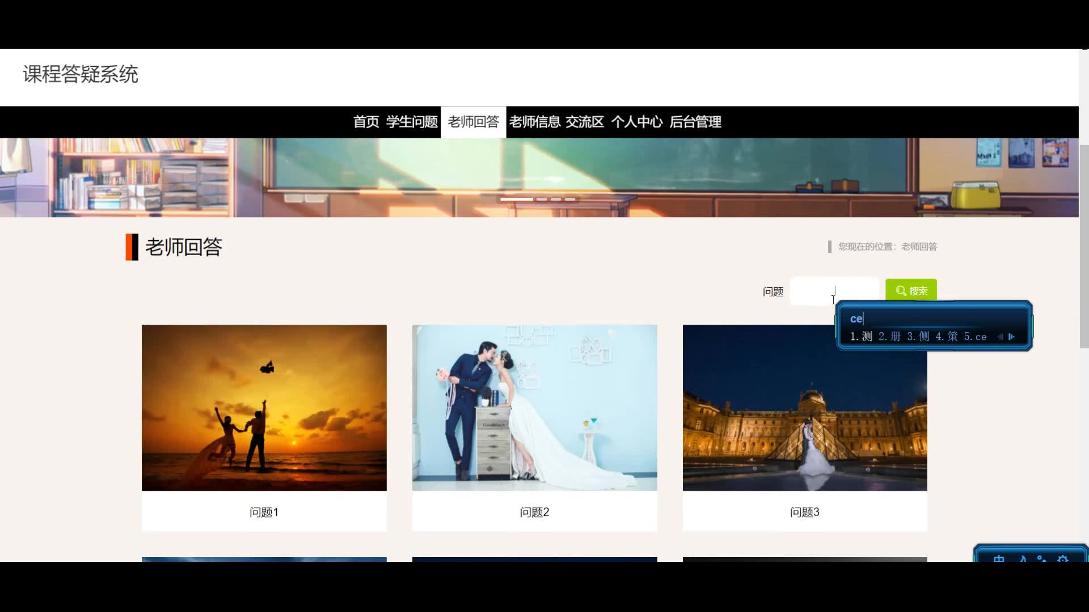Click the green 搜索 search button
The height and width of the screenshot is (612, 1089).
click(x=911, y=291)
